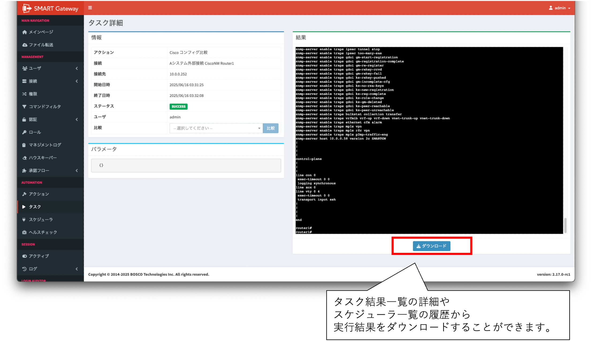Click the result terminal scrollbar

(x=565, y=225)
